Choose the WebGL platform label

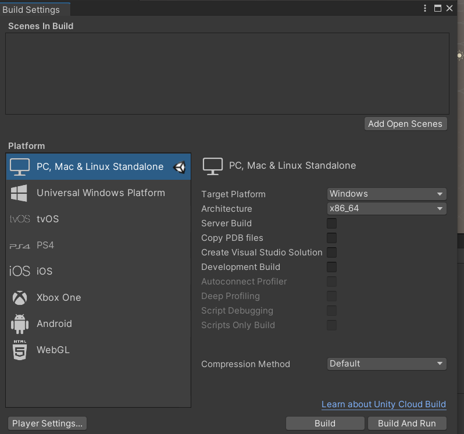(x=53, y=350)
